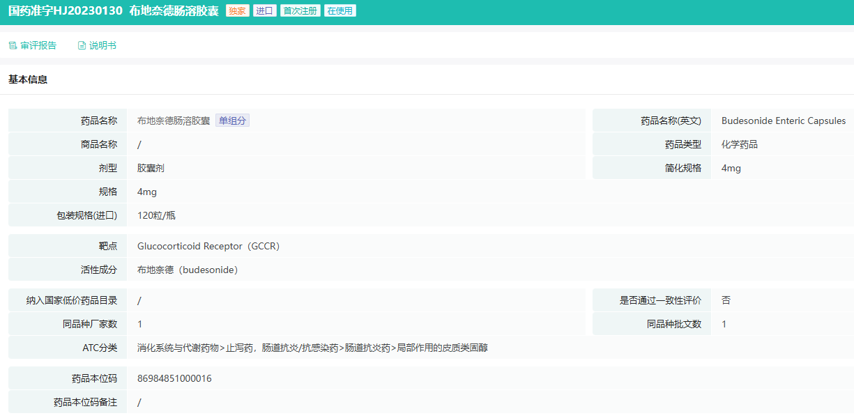Click the 布地奈德肠溶胶囊 value in 药品名称 row
This screenshot has width=854, height=418.
coord(173,121)
